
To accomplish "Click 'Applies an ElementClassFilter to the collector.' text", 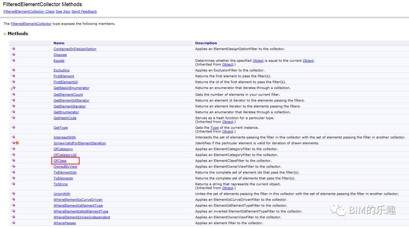I will (x=233, y=161).
